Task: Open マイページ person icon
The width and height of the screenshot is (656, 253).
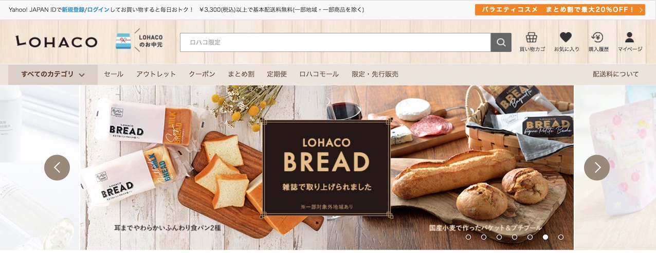Action: click(x=629, y=42)
